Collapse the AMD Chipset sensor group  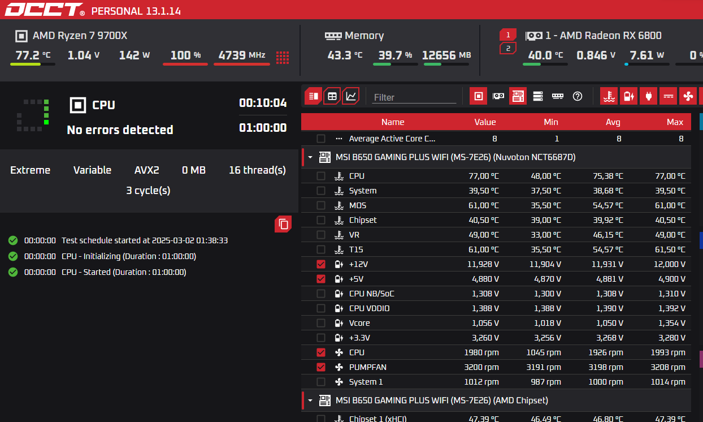pyautogui.click(x=310, y=401)
